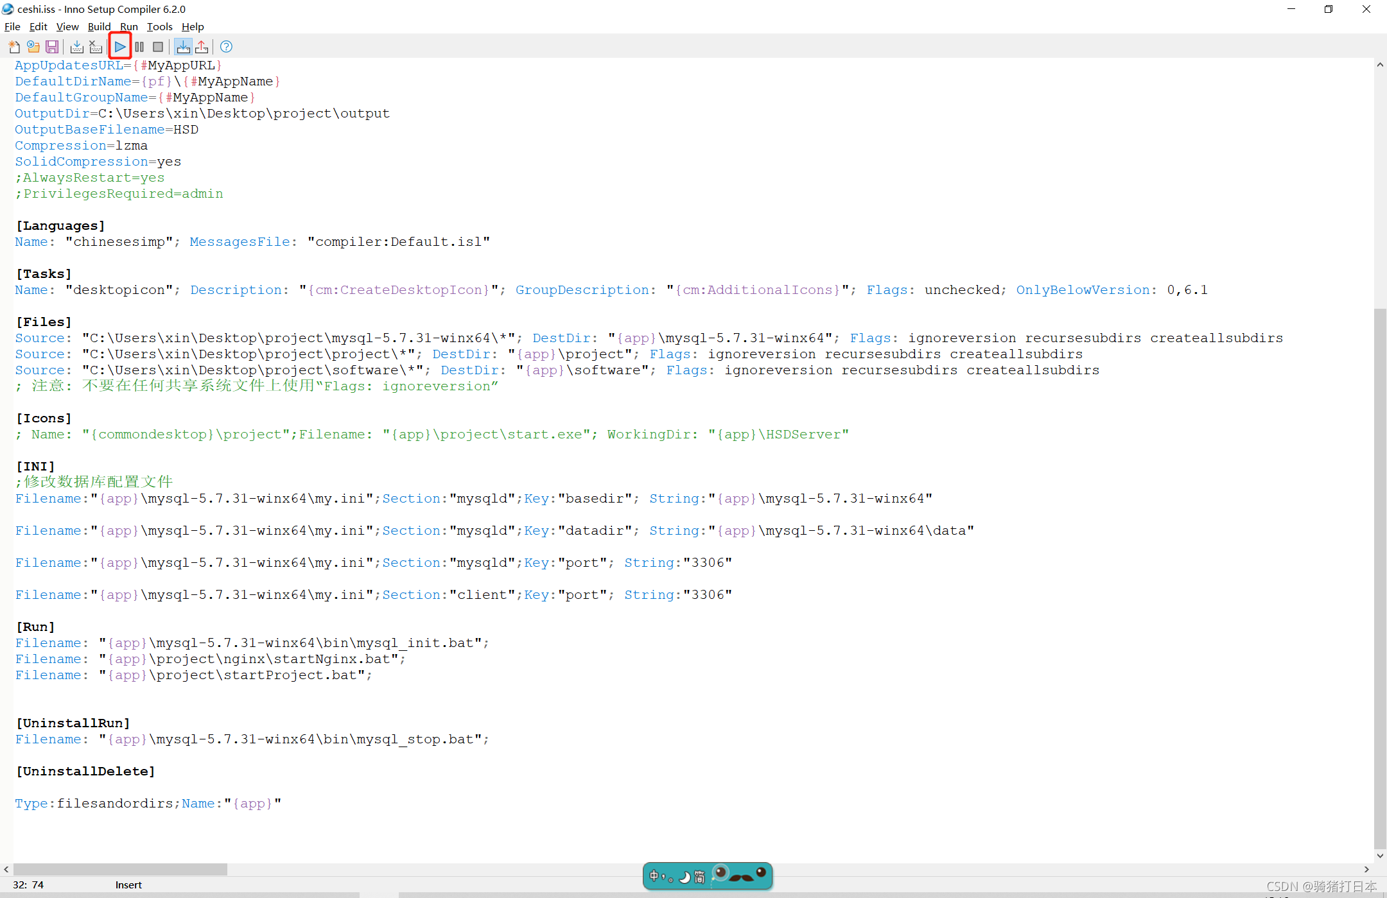Open the Build menu
Viewport: 1387px width, 898px height.
click(x=99, y=26)
